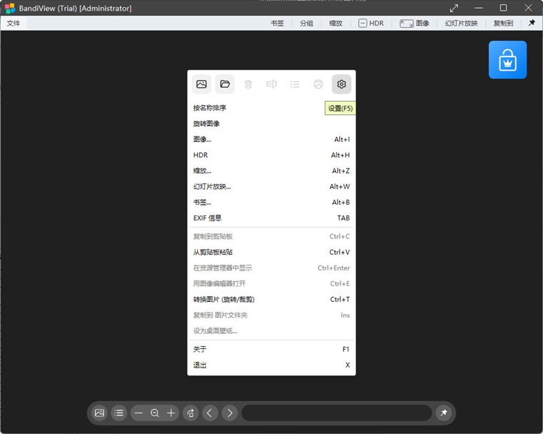Click the image position bar at bottom

click(x=337, y=413)
